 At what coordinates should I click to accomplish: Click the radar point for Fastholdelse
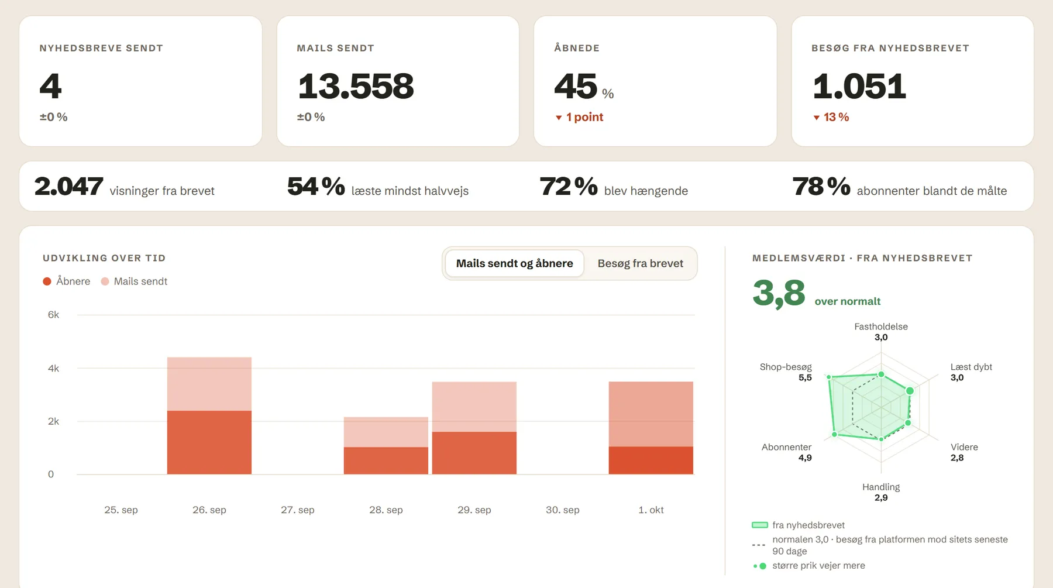pos(881,374)
